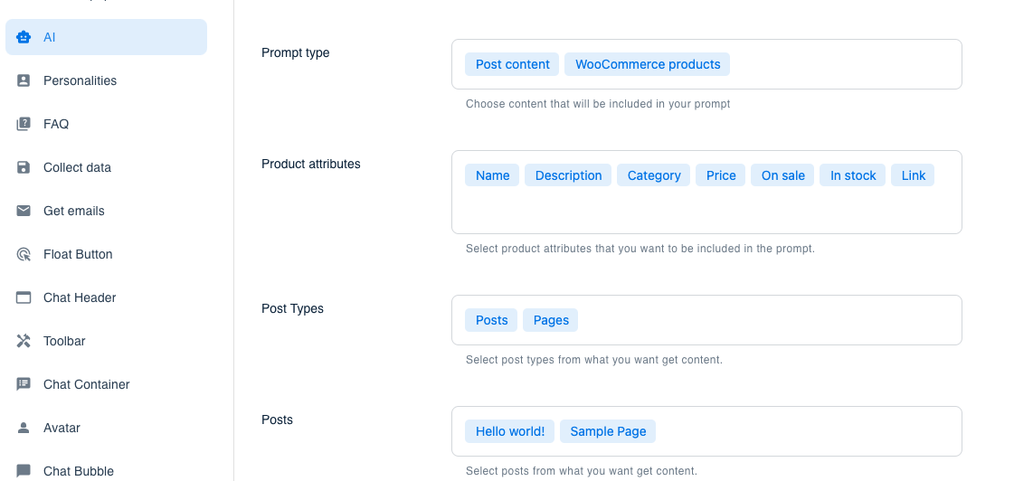Open the Chat Bubble settings section
The image size is (1014, 481).
79,470
